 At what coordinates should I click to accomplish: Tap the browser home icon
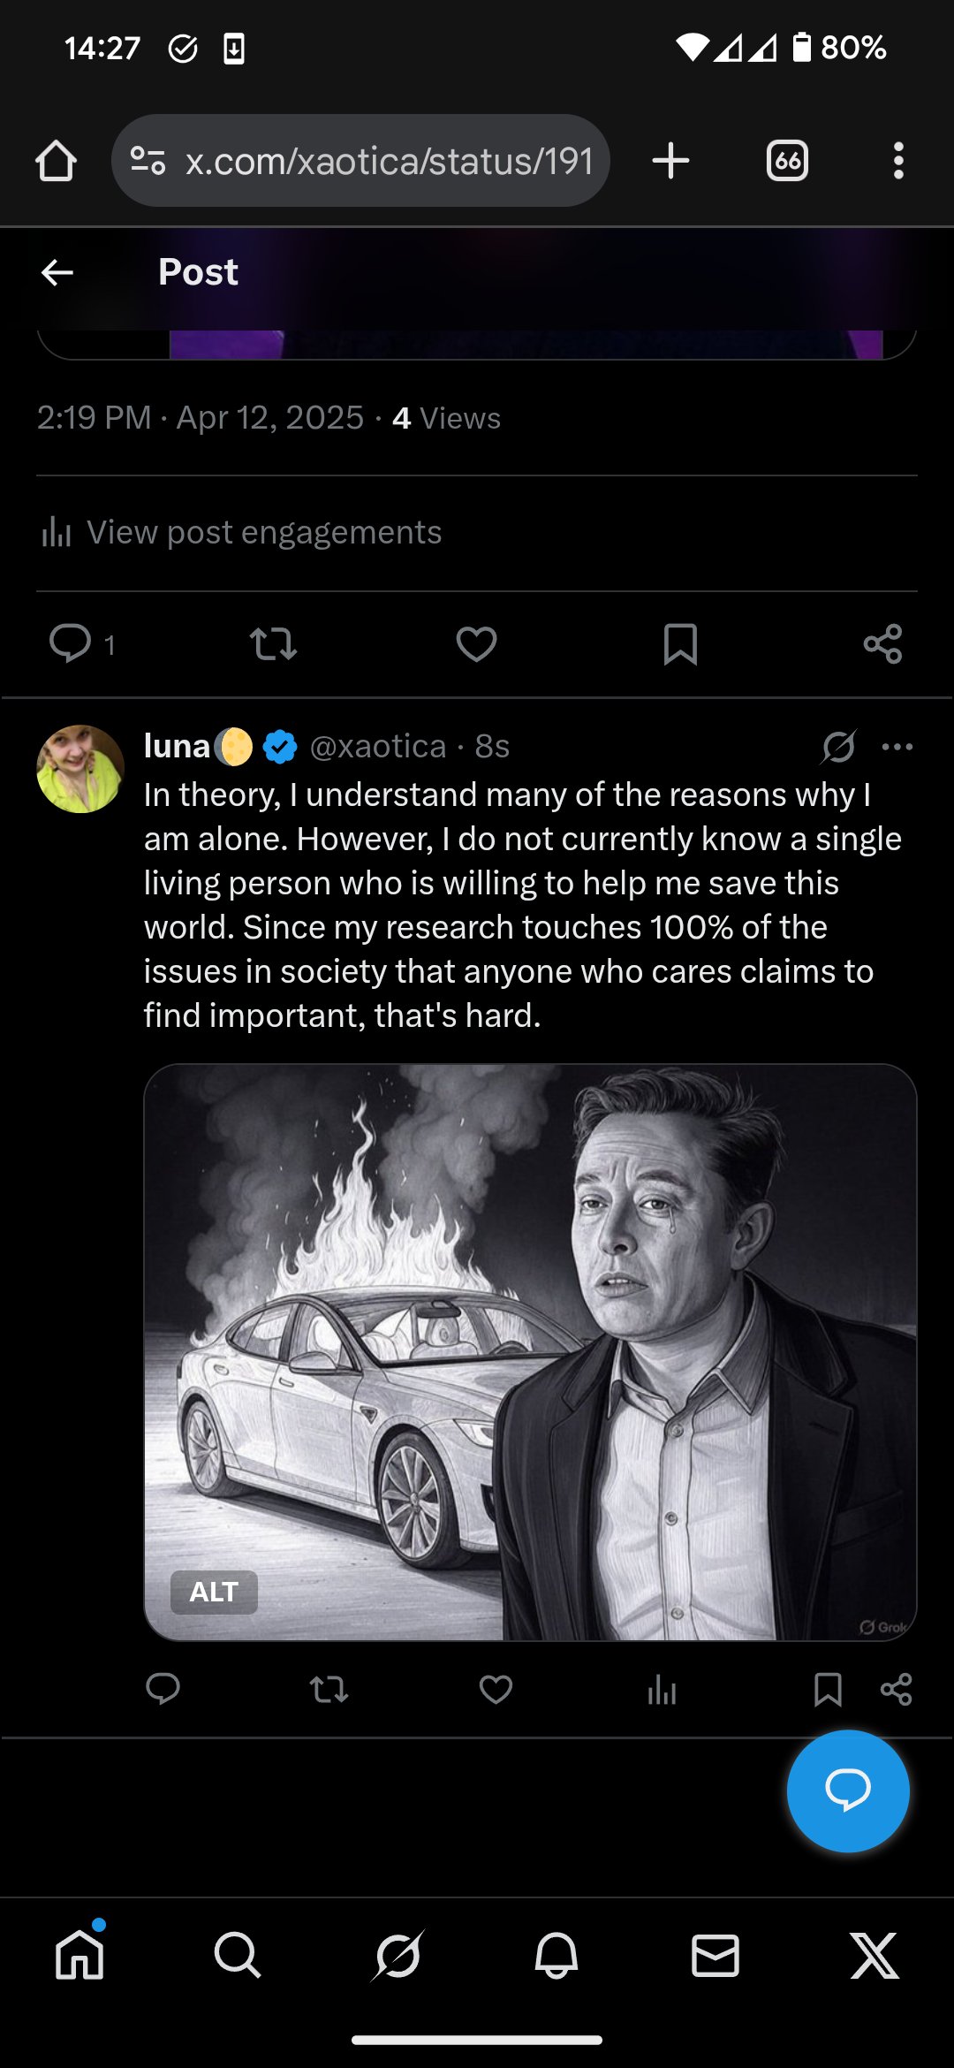point(56,161)
